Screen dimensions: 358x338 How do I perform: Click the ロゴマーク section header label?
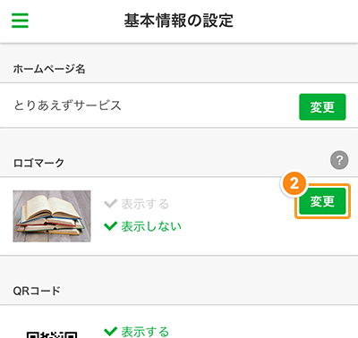point(38,163)
